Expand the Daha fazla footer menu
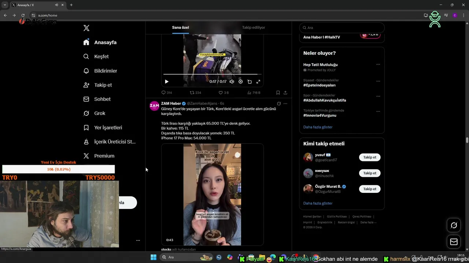Viewport: 469px width, 263px height. coord(368,222)
